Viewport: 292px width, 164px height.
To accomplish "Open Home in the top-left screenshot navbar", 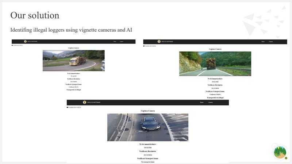I will point(115,42).
